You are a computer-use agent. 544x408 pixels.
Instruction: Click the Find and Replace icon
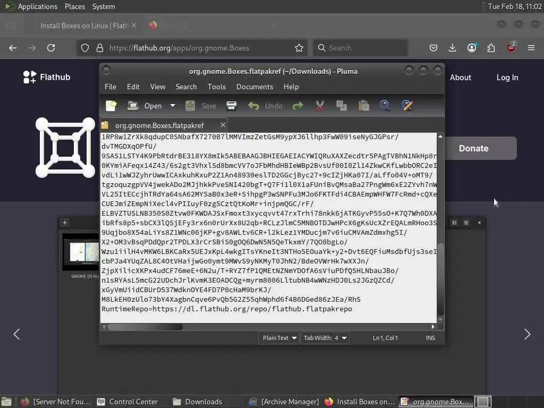pos(407,106)
